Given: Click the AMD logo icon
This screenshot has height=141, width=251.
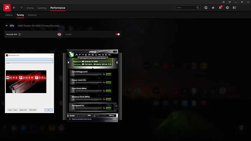Looking at the screenshot, I should [x=7, y=8].
